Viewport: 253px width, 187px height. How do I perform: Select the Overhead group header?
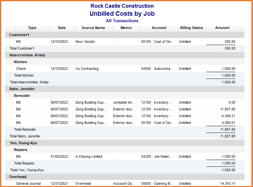[124, 177]
